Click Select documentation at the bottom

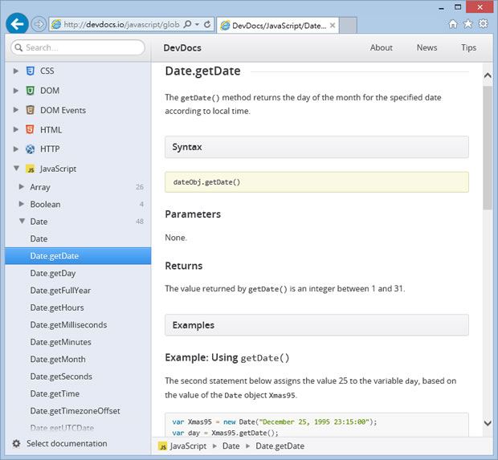(66, 443)
